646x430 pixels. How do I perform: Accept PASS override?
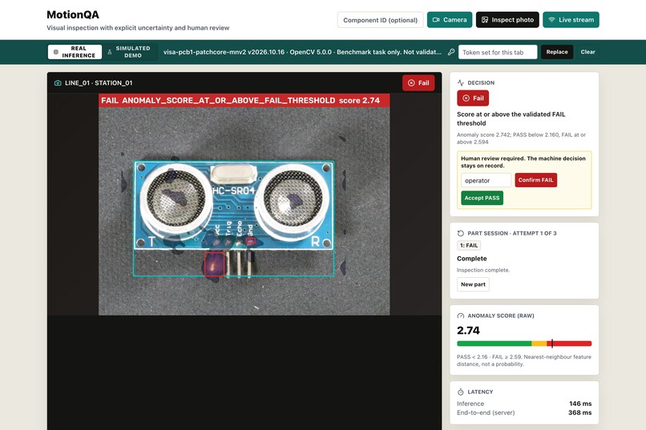point(482,198)
